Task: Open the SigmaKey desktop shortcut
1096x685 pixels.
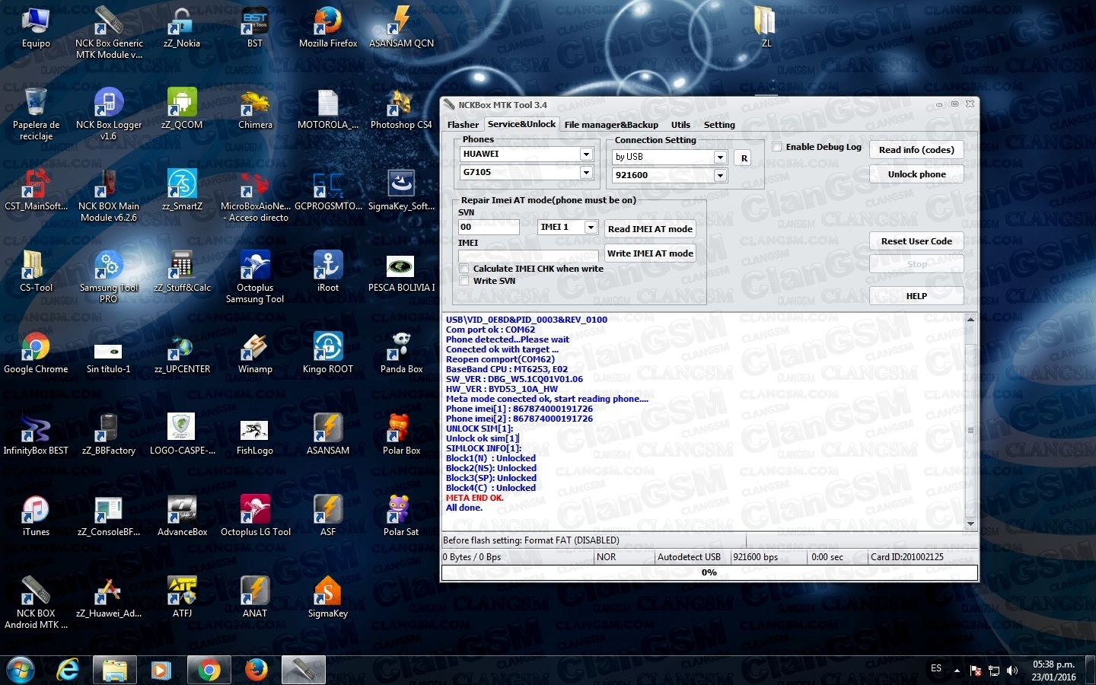Action: coord(328,597)
